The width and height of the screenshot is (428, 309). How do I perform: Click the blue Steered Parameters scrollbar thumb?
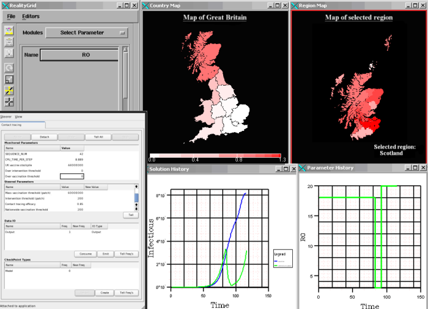point(136,197)
